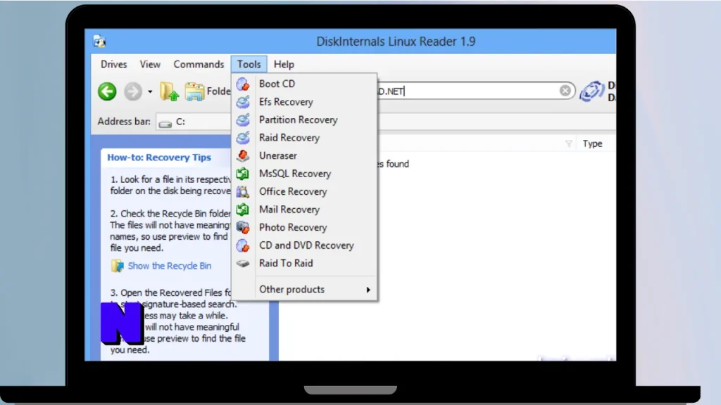Viewport: 721px width, 405px height.
Task: Click the red Uneraser icon
Action: point(243,155)
